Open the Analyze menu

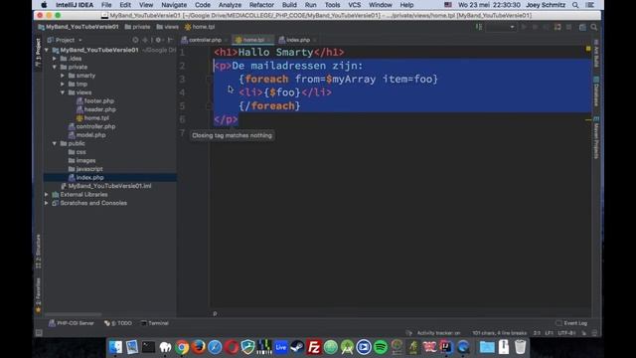pyautogui.click(x=230, y=5)
